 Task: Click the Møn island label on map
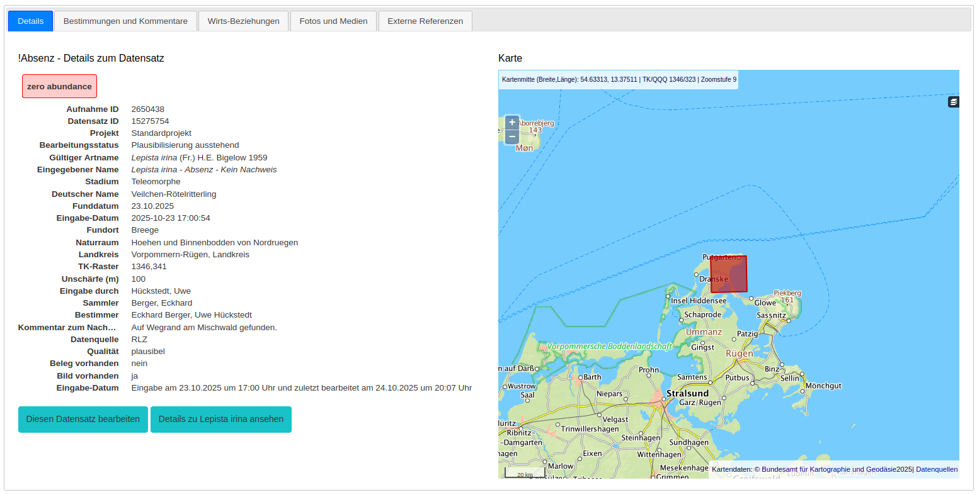pos(524,148)
